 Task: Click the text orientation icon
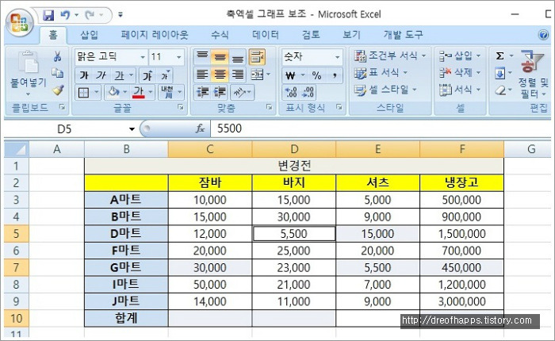coord(239,92)
